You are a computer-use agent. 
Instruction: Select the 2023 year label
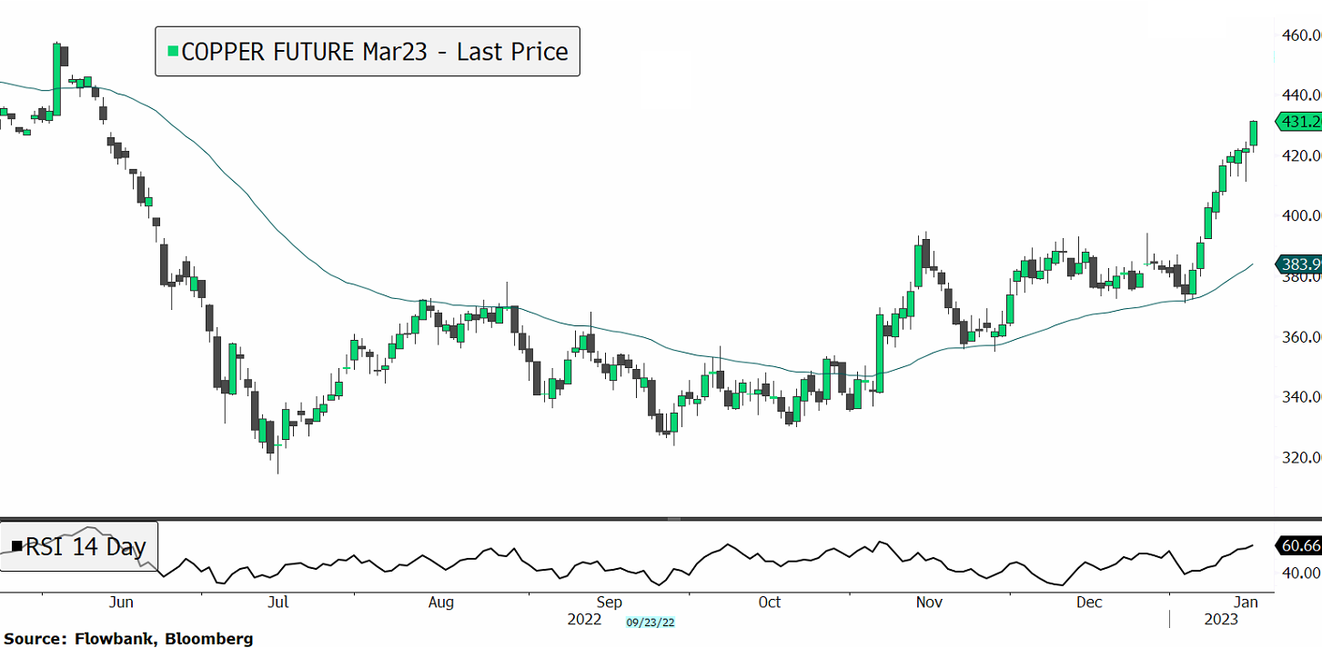[x=1220, y=620]
